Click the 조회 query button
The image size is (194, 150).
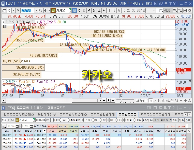(x=175, y=120)
